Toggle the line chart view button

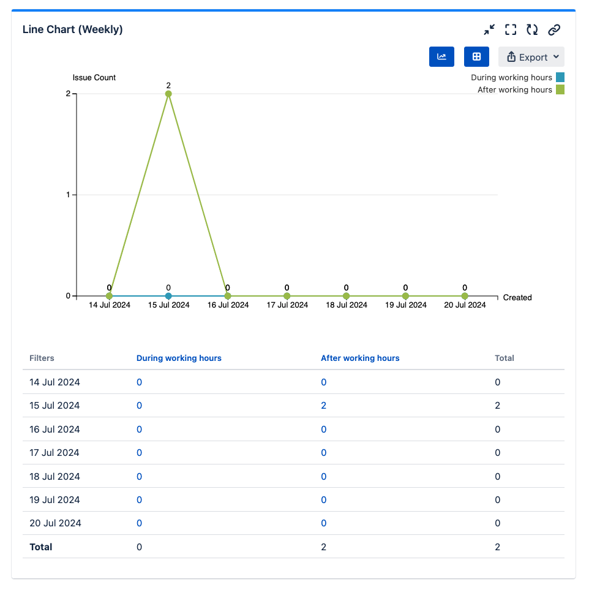[x=441, y=57]
